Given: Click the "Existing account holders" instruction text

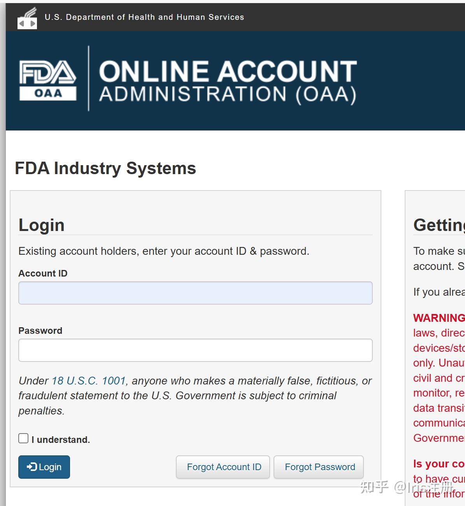Looking at the screenshot, I should [x=164, y=251].
